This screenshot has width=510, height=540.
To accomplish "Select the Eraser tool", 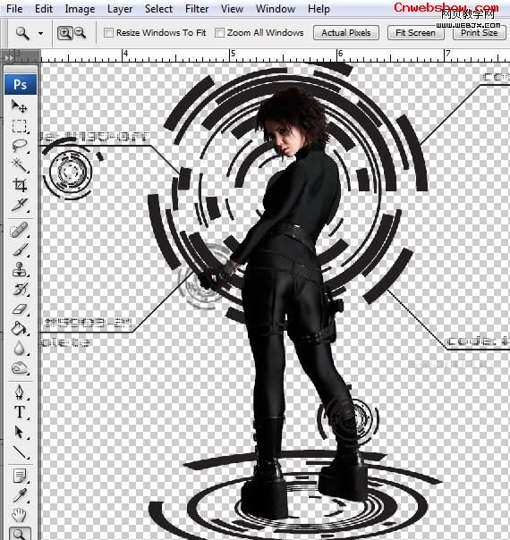I will [x=20, y=309].
